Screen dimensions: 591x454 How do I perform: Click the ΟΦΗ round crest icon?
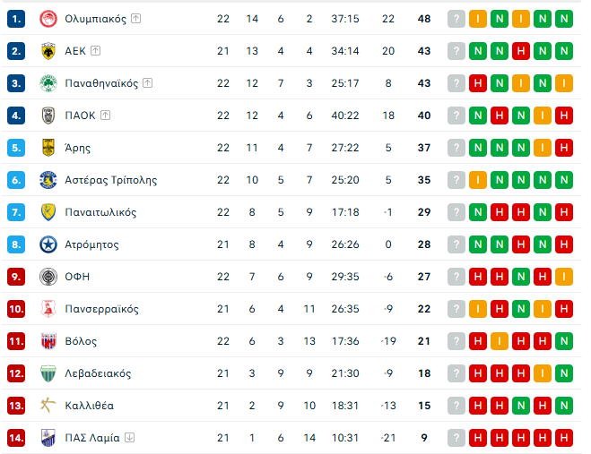click(48, 277)
